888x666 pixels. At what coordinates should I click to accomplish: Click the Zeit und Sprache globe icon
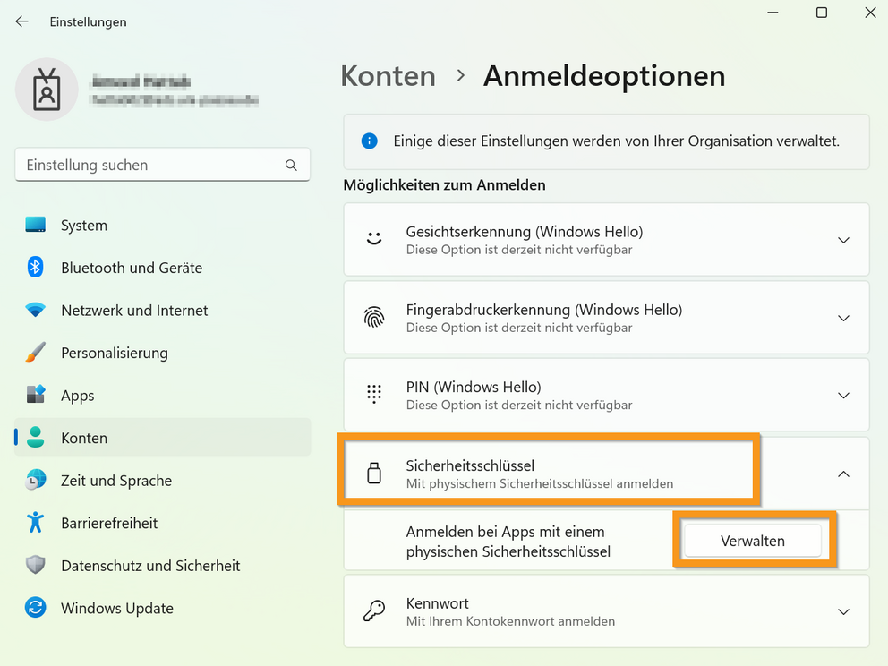click(x=36, y=481)
